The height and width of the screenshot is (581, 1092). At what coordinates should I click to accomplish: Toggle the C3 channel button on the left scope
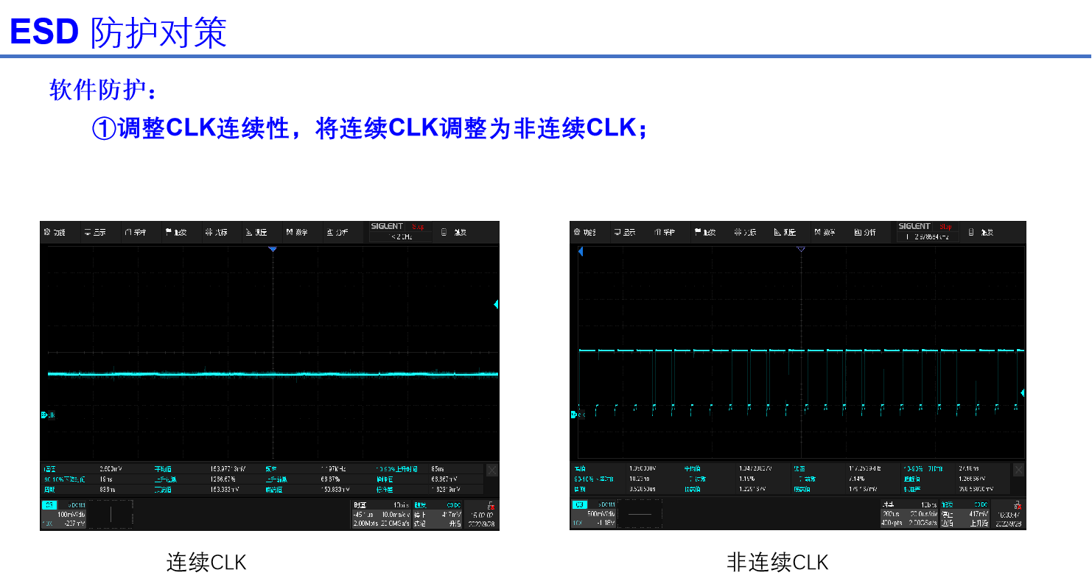tap(50, 505)
